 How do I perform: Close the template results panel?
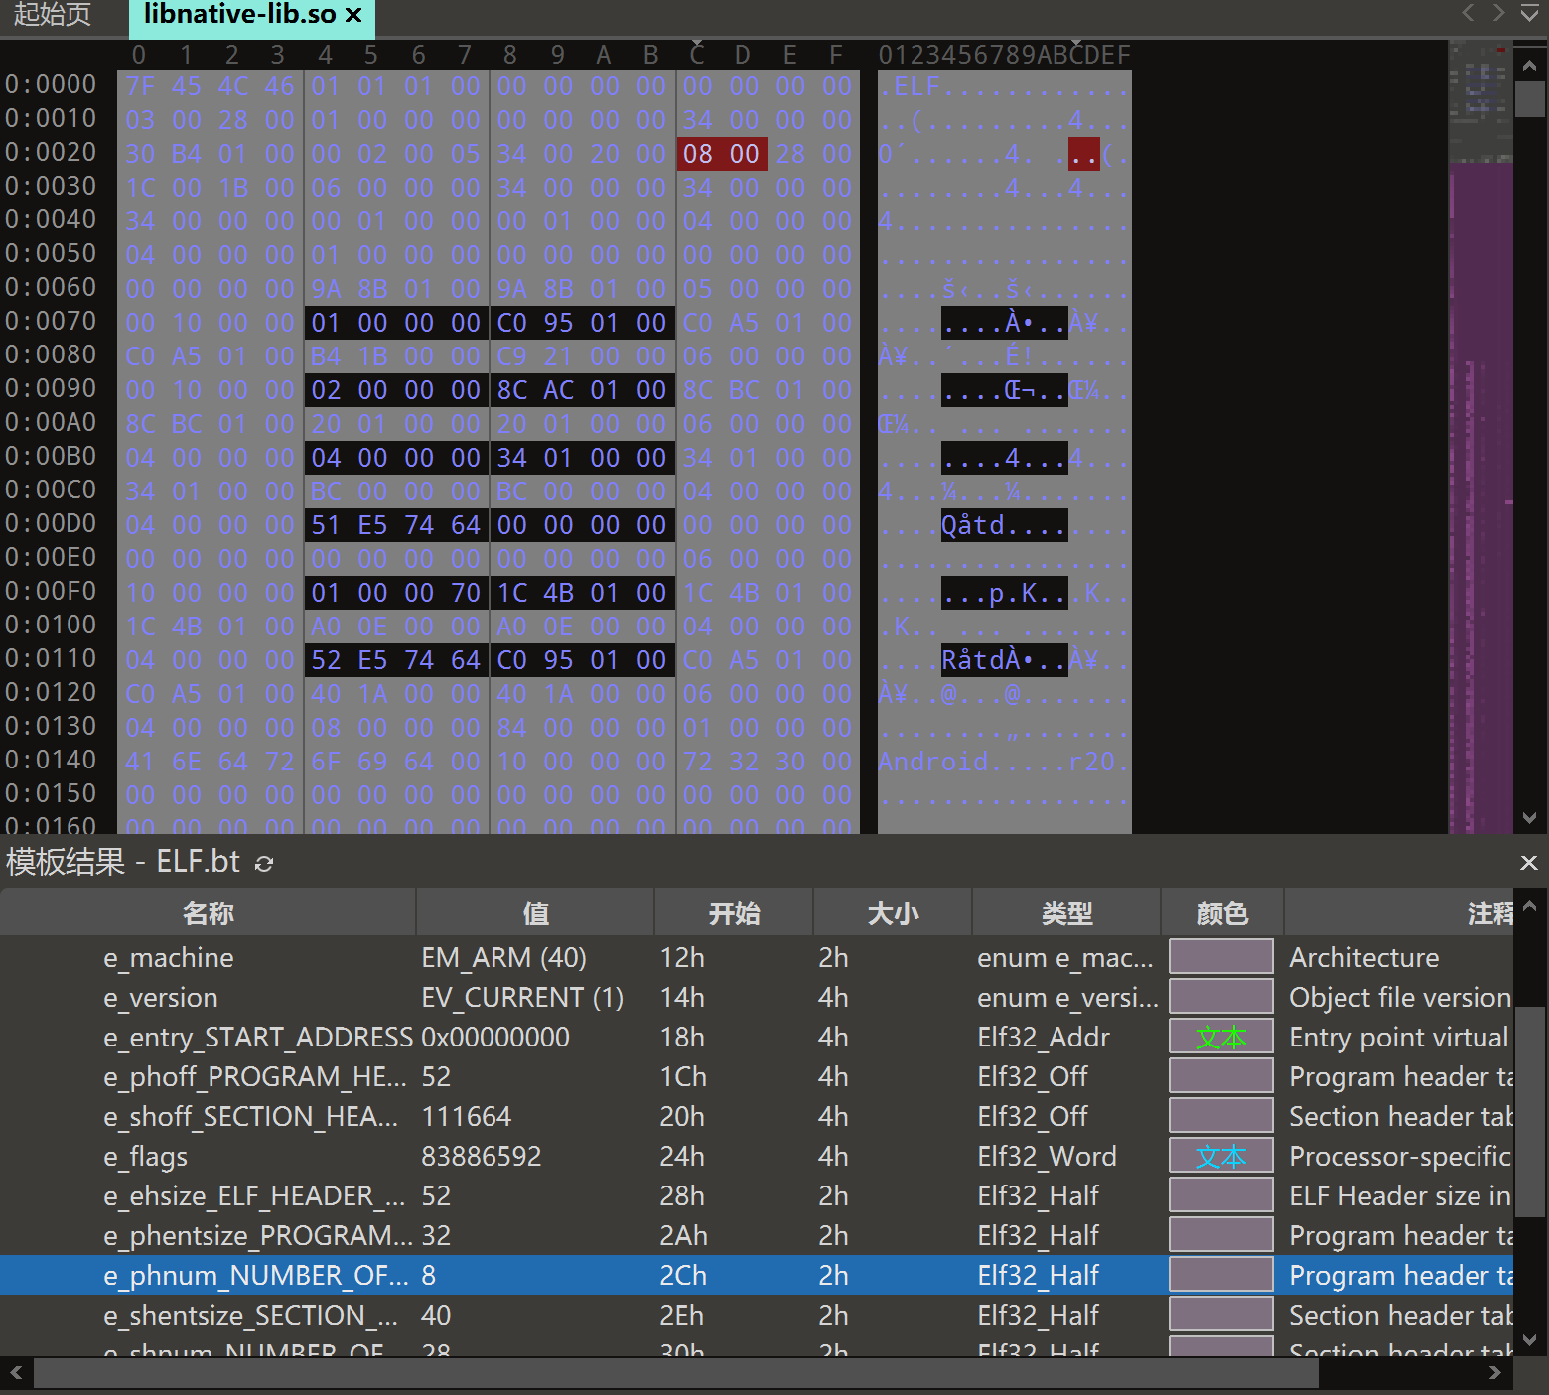click(x=1528, y=863)
